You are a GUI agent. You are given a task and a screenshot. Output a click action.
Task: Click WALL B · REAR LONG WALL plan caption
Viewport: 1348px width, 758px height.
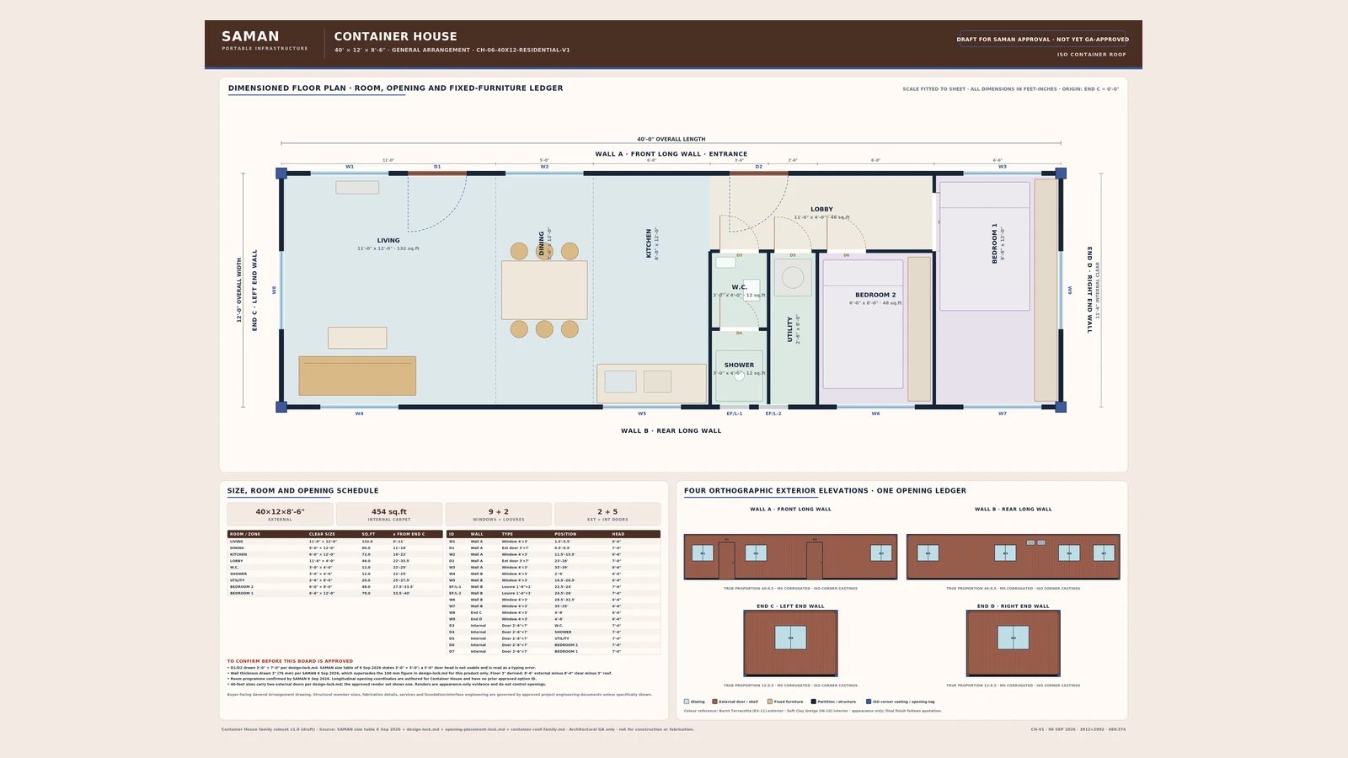point(671,430)
